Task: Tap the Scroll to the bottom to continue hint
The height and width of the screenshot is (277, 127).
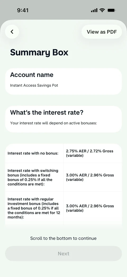Action: [x=63, y=238]
